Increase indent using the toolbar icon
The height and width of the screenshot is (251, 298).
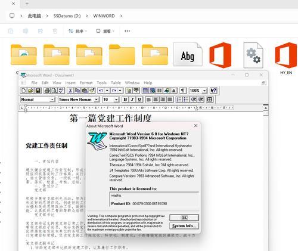click(201, 100)
